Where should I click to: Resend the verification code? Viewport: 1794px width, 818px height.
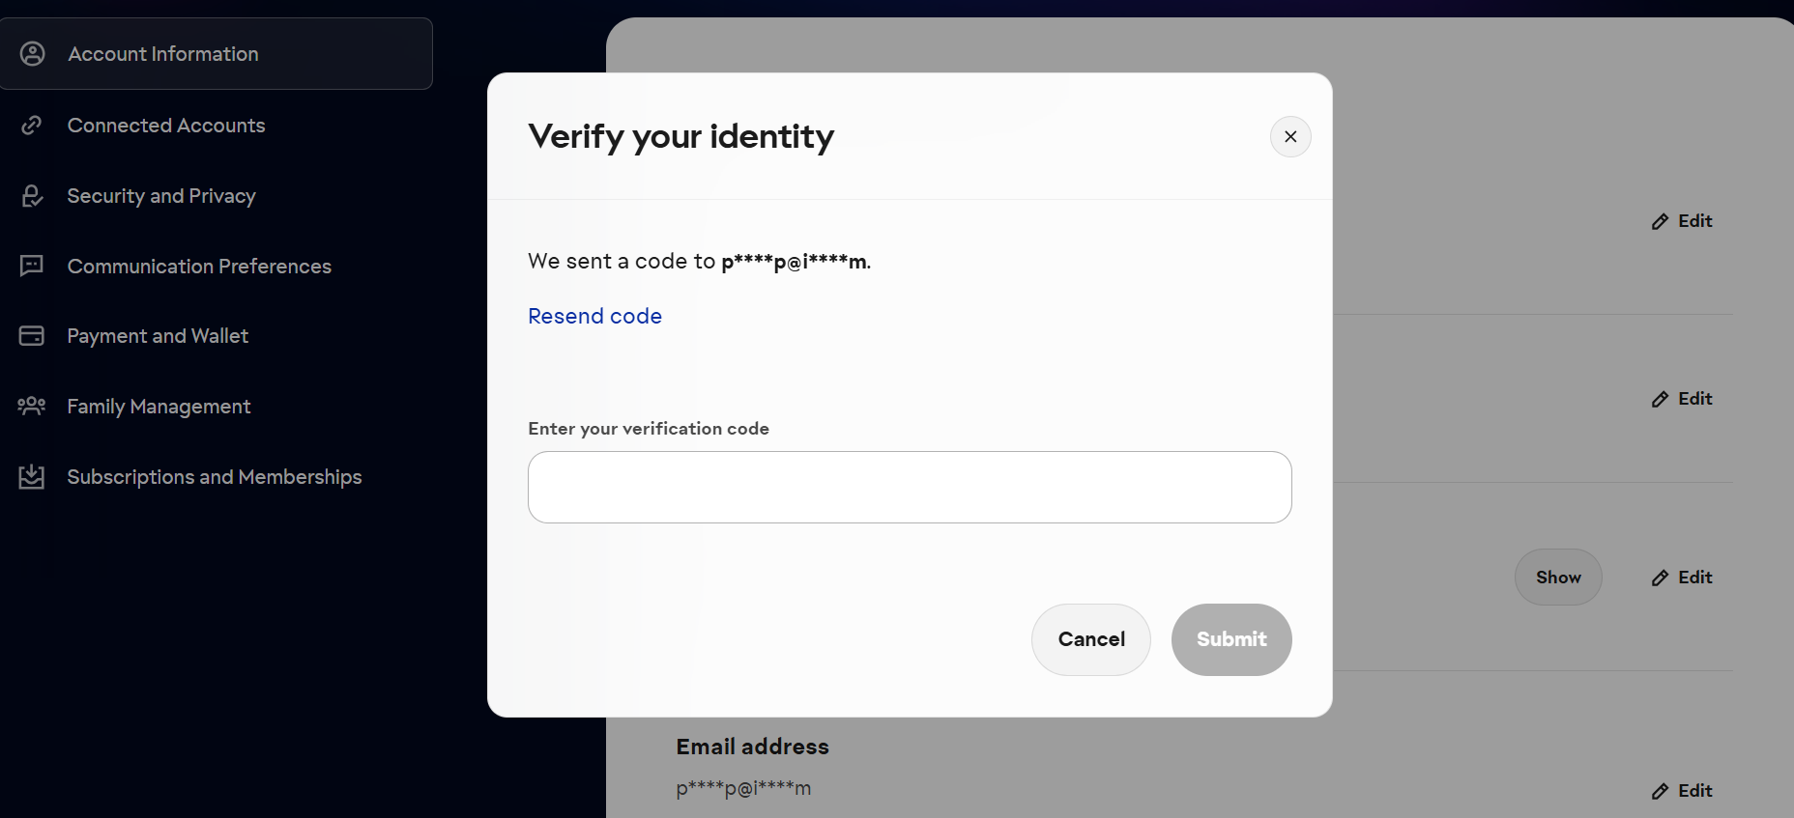click(594, 316)
